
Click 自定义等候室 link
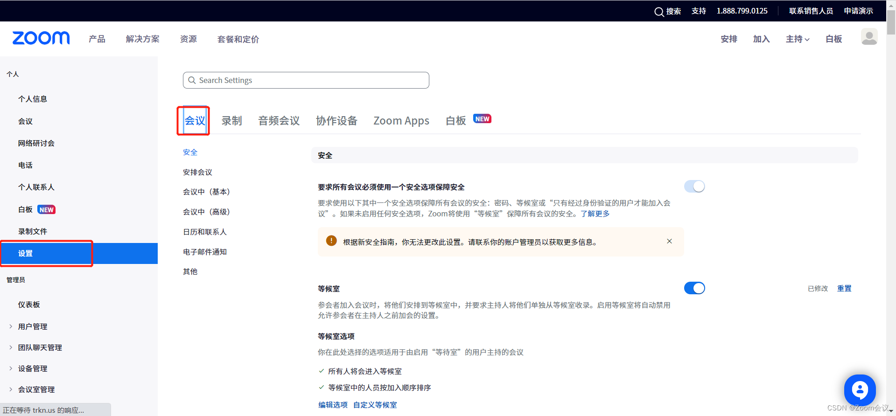click(x=375, y=405)
